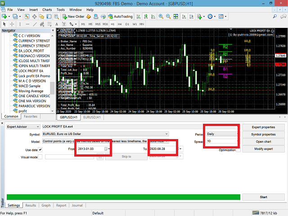Click the Modify expert button
The width and height of the screenshot is (288, 216).
click(x=263, y=149)
